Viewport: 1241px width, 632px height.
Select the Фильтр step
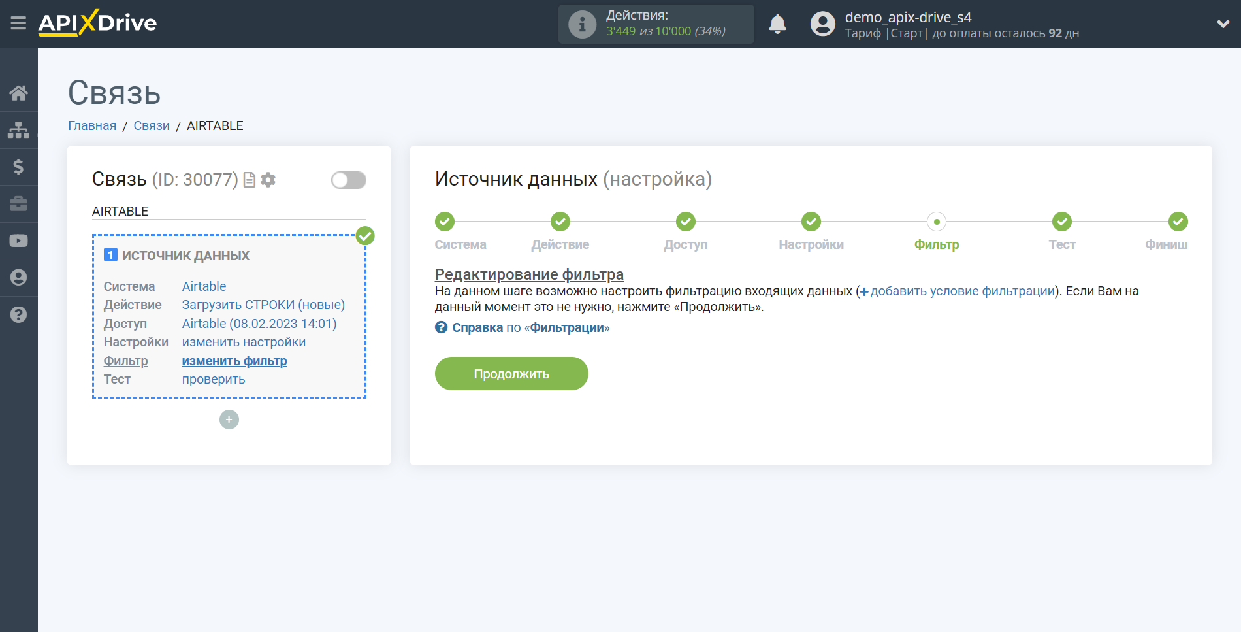tap(937, 222)
